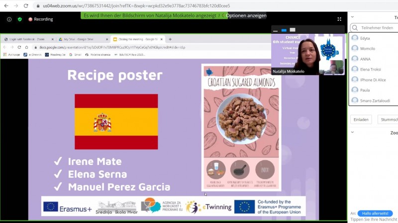Reload the Zoom web page
398x223 pixels.
[26, 5]
